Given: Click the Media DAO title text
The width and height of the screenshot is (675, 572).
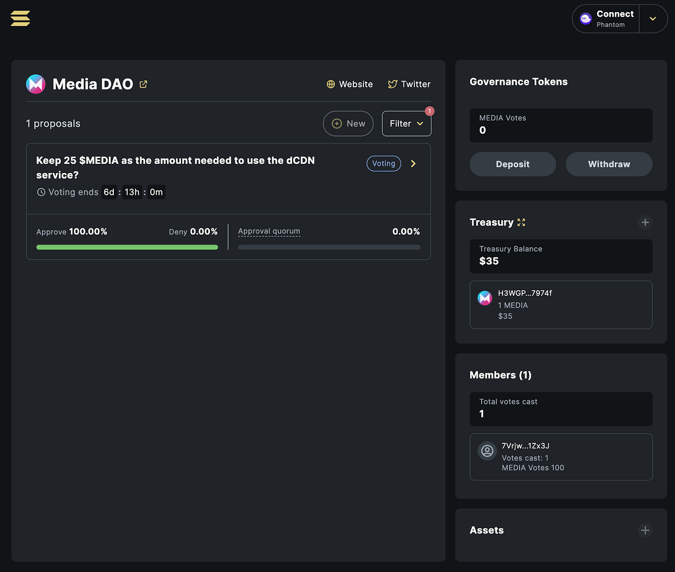Looking at the screenshot, I should pos(93,84).
